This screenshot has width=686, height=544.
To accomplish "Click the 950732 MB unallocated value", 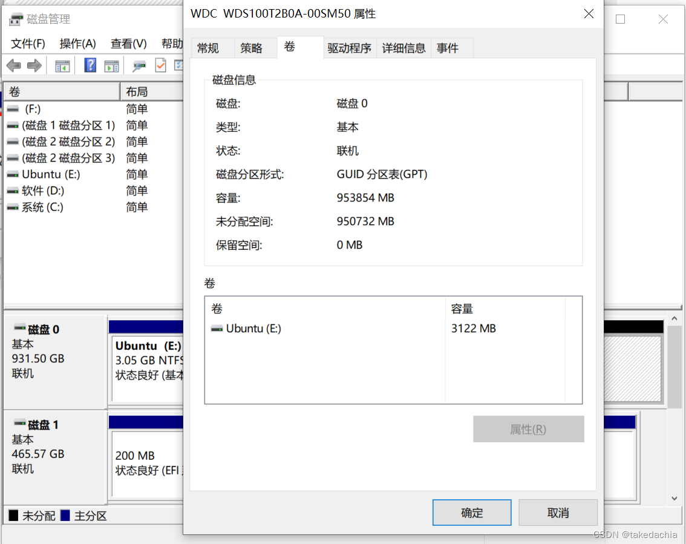I will [x=365, y=221].
